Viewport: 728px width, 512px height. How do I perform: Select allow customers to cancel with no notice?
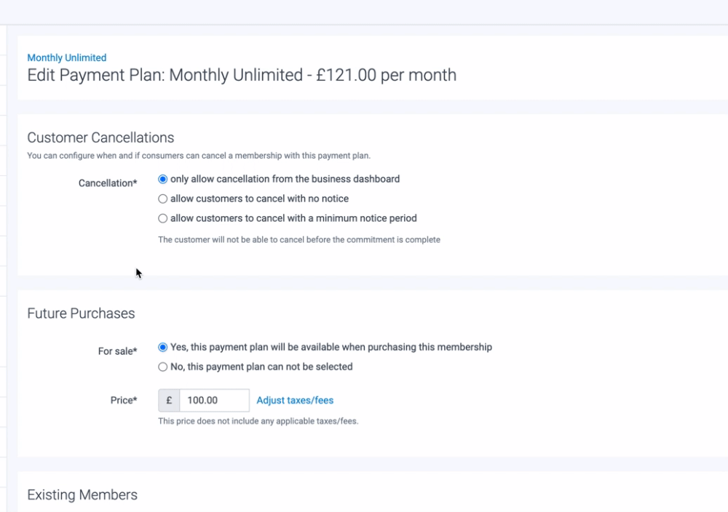point(163,199)
